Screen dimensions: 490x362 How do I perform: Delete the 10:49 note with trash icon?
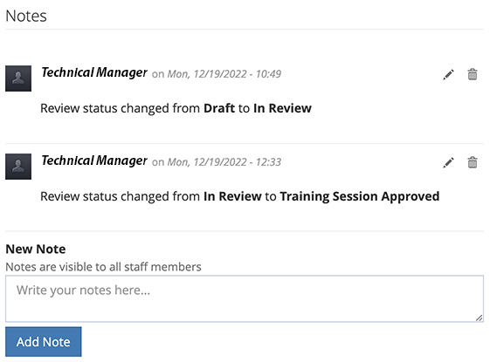[x=473, y=74]
